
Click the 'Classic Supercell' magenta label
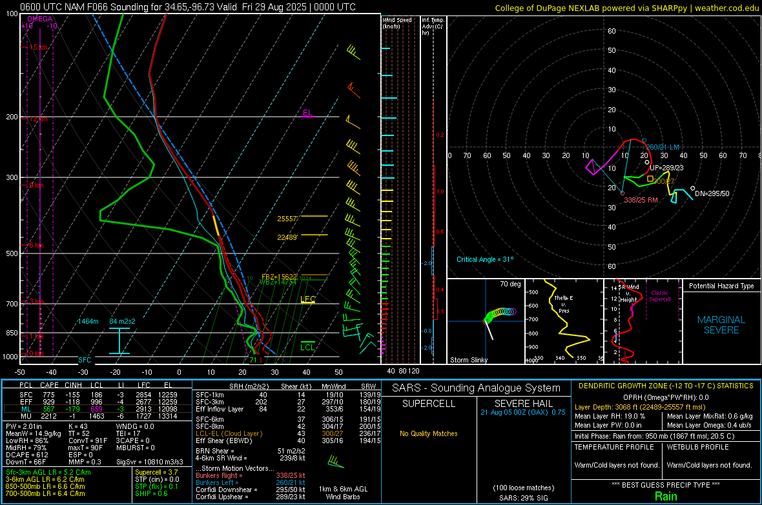coord(660,296)
